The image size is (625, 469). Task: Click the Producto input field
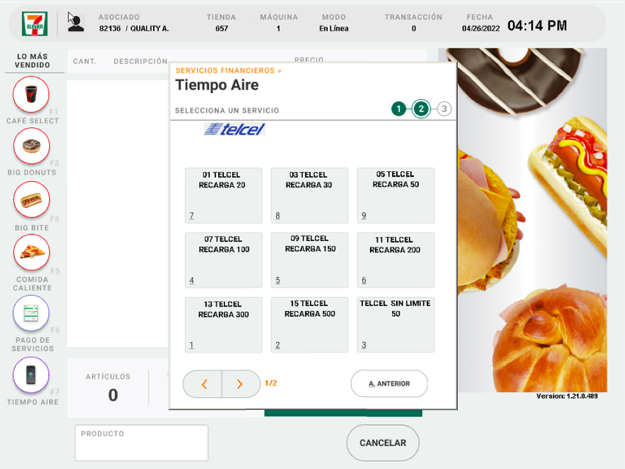point(142,443)
